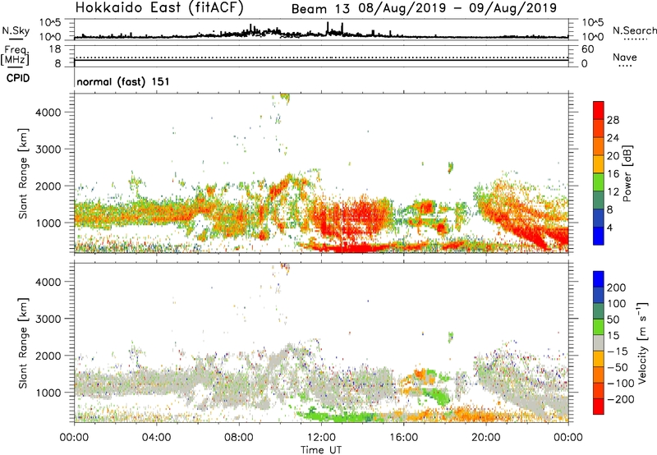Click the 'CPID' label
657x455 pixels.
[x=18, y=78]
